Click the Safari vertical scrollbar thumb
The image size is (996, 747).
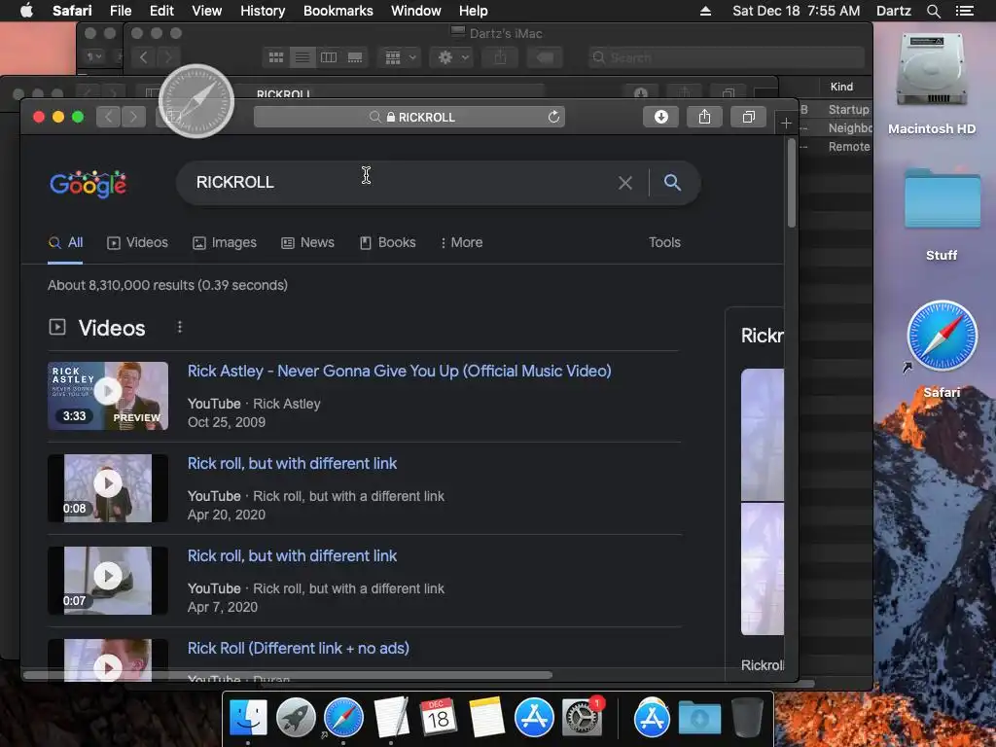tap(792, 183)
